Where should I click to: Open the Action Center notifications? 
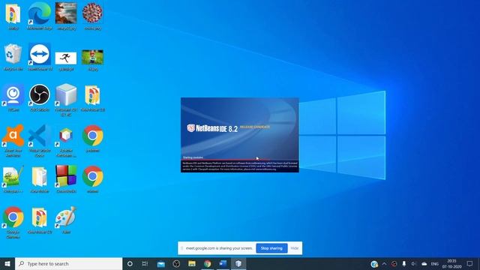tap(470, 264)
